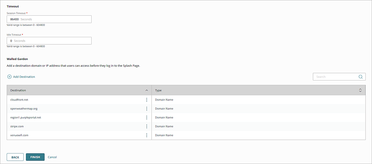
Task: Click the Walled Garden section heading
Action: [x=17, y=59]
